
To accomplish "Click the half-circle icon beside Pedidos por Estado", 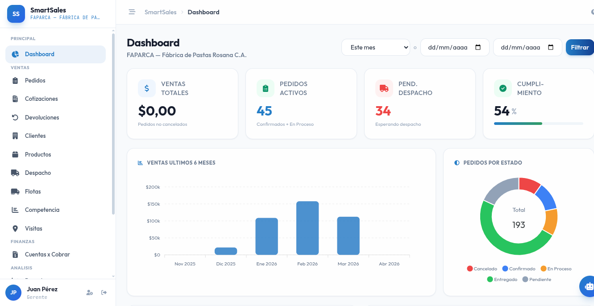I will point(457,163).
